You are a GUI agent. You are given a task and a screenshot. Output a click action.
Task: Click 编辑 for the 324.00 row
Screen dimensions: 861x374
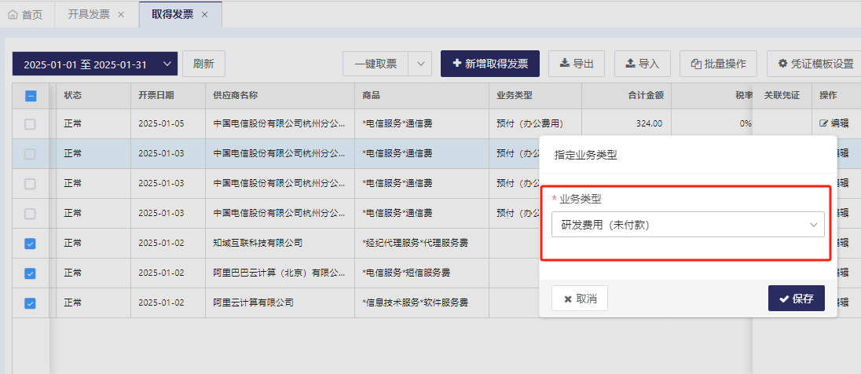coord(834,123)
